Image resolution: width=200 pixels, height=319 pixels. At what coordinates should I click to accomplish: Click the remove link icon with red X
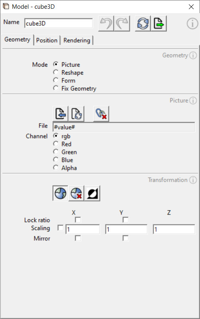tap(101, 114)
